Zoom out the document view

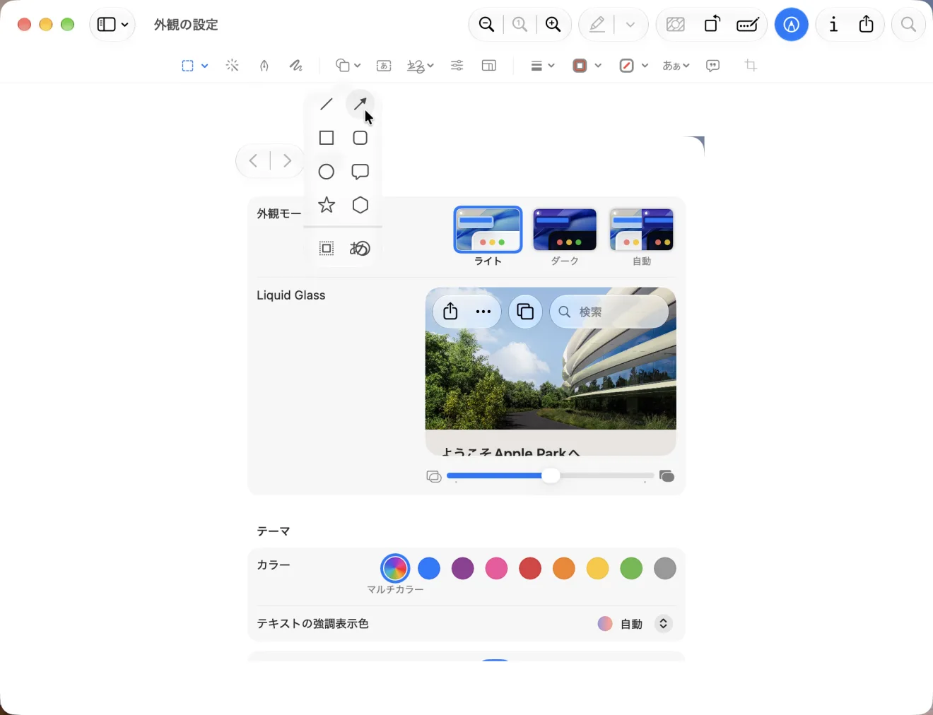point(486,25)
